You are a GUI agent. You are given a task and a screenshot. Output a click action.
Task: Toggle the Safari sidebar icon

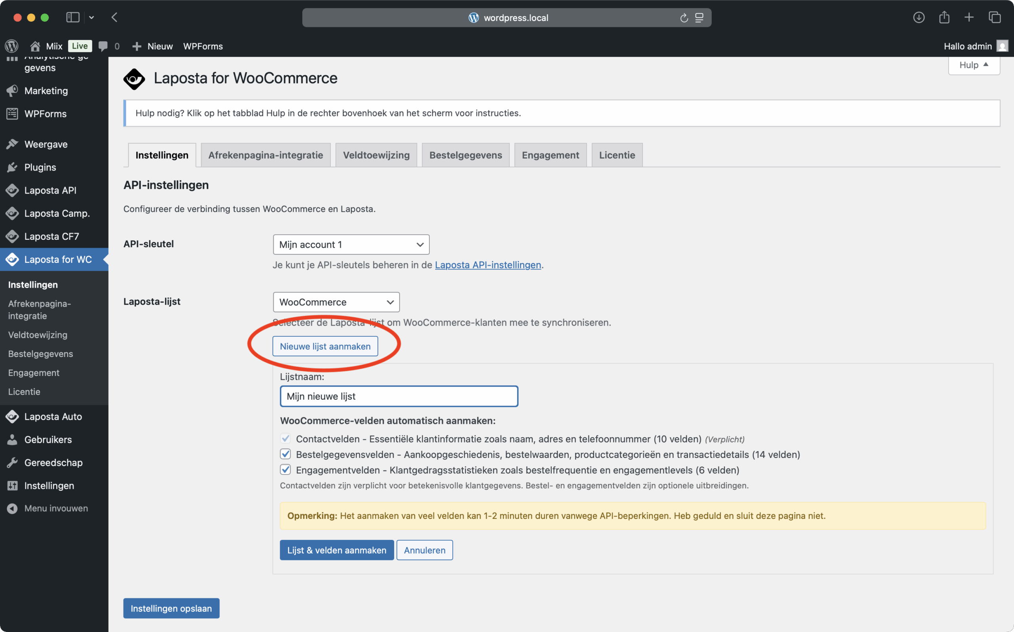point(73,17)
